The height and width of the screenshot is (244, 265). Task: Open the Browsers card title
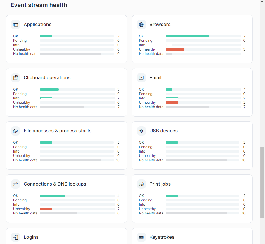click(x=160, y=25)
